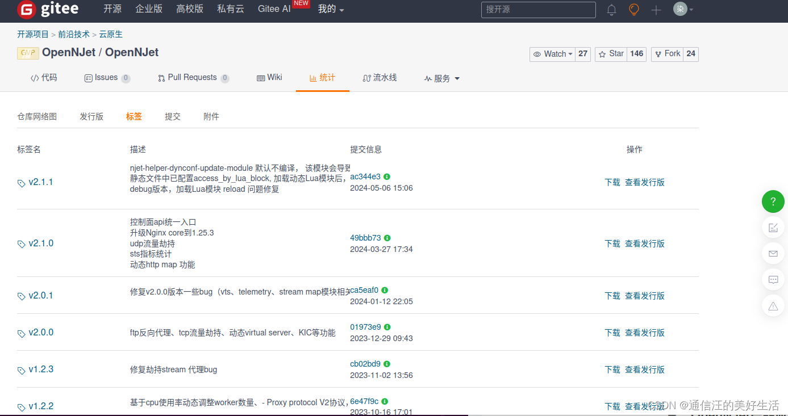Open the notifications bell icon
The height and width of the screenshot is (416, 788).
[612, 10]
